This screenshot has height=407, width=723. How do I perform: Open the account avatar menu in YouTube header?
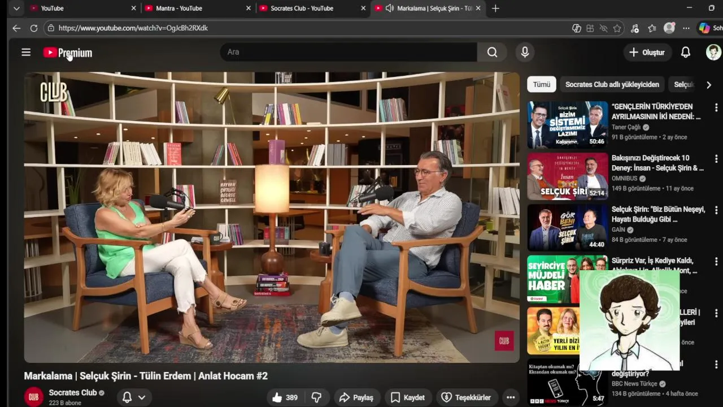click(x=713, y=52)
